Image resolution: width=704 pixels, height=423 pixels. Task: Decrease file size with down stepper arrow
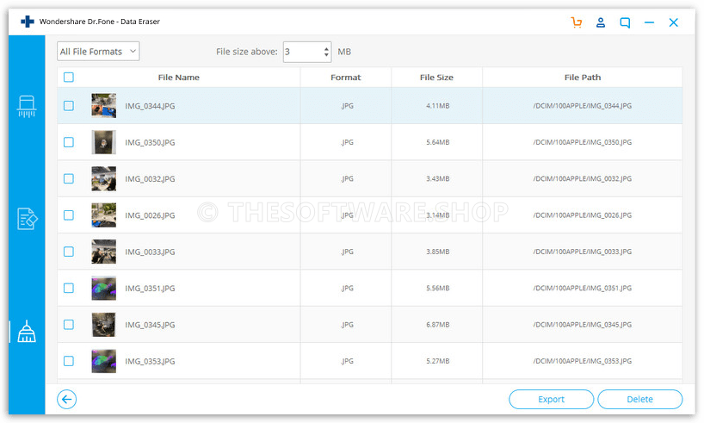pyautogui.click(x=326, y=55)
